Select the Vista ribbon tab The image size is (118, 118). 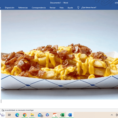click(61, 8)
